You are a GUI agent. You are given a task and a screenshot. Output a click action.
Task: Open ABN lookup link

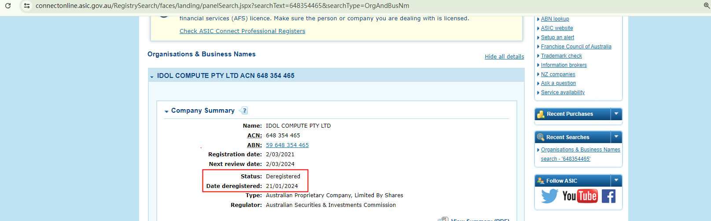pyautogui.click(x=555, y=19)
